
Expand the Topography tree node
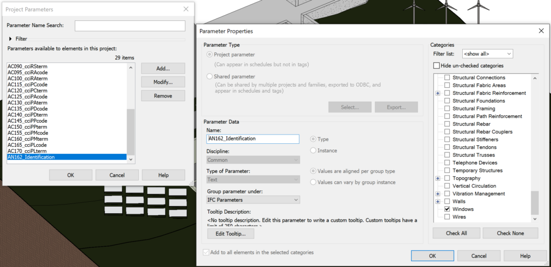(438, 178)
